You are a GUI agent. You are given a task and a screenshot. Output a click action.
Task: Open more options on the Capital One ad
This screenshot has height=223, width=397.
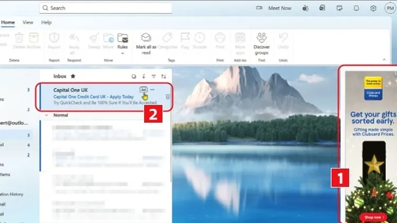click(x=152, y=90)
